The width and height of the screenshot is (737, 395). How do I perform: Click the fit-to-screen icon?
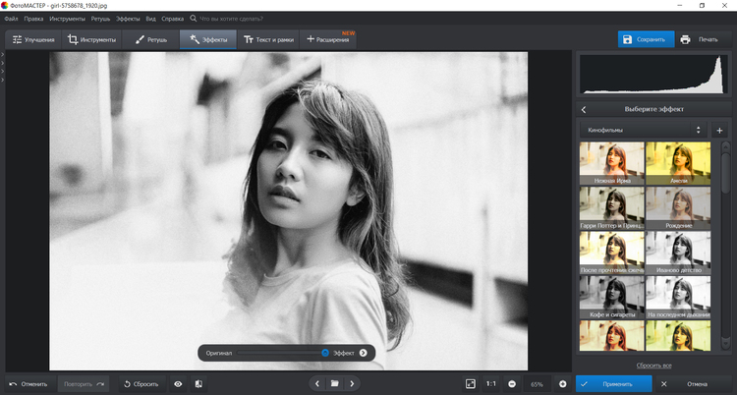point(471,383)
